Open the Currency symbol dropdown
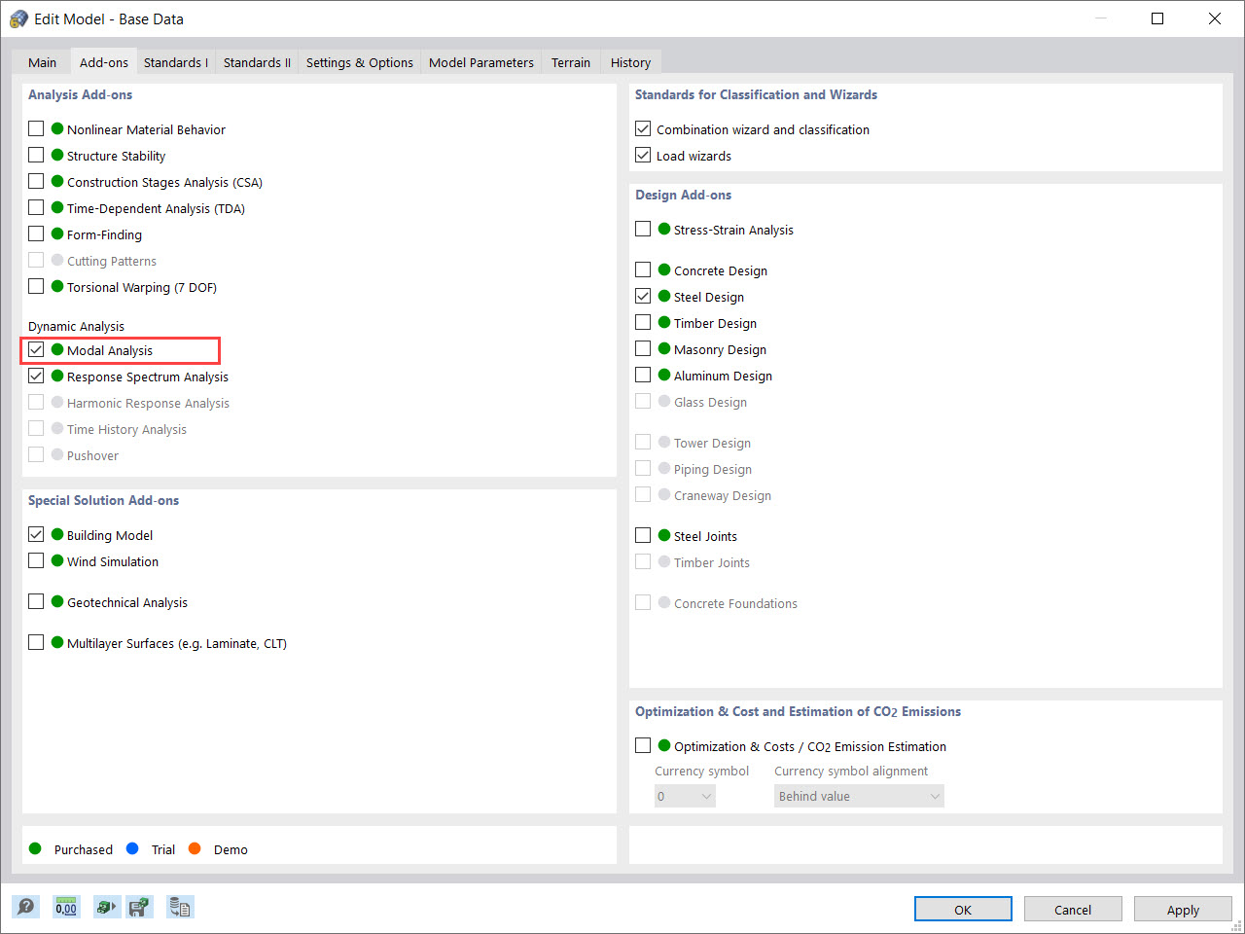The width and height of the screenshot is (1245, 934). click(684, 795)
